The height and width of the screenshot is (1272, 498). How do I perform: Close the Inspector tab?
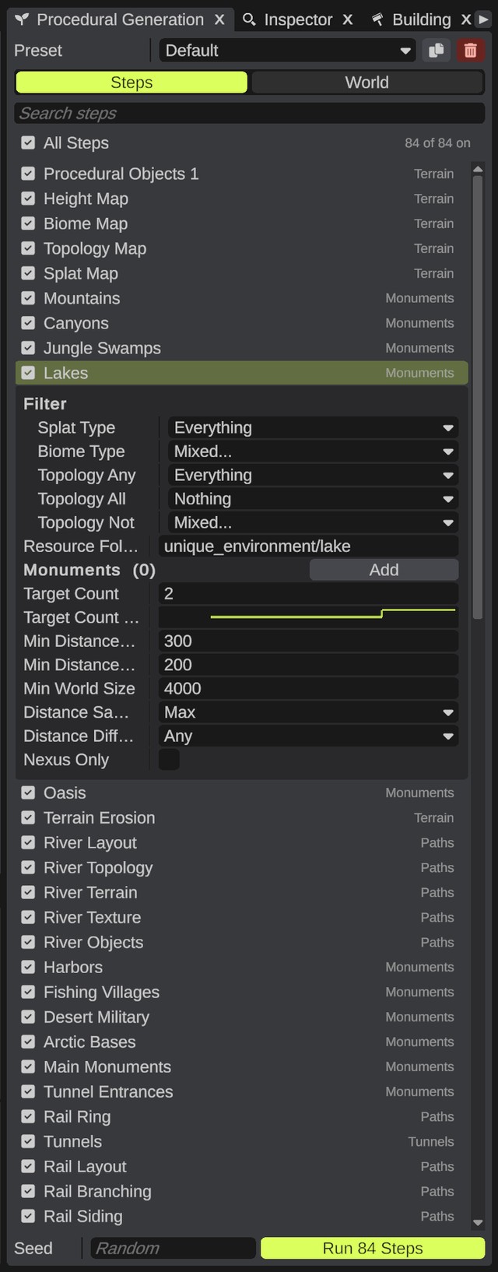[348, 19]
